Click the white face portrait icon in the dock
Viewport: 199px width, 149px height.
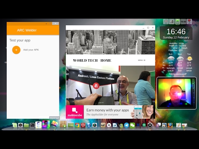coord(39,125)
